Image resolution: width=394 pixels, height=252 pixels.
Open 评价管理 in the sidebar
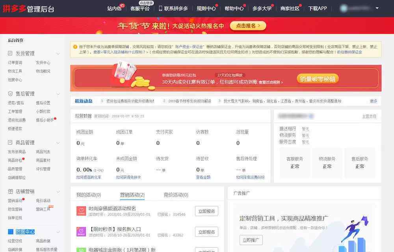point(43,169)
